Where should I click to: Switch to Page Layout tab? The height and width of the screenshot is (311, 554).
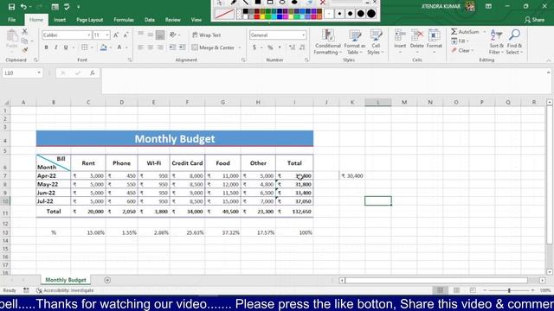[x=90, y=20]
